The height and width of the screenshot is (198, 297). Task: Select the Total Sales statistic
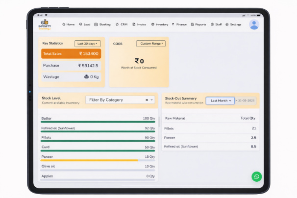(x=71, y=53)
